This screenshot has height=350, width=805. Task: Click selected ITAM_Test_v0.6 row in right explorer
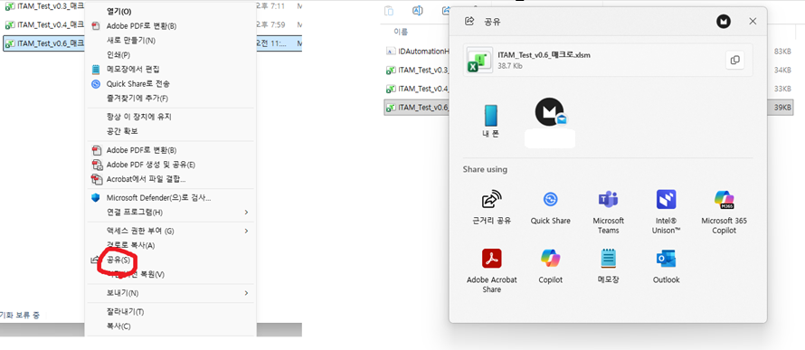click(x=417, y=108)
